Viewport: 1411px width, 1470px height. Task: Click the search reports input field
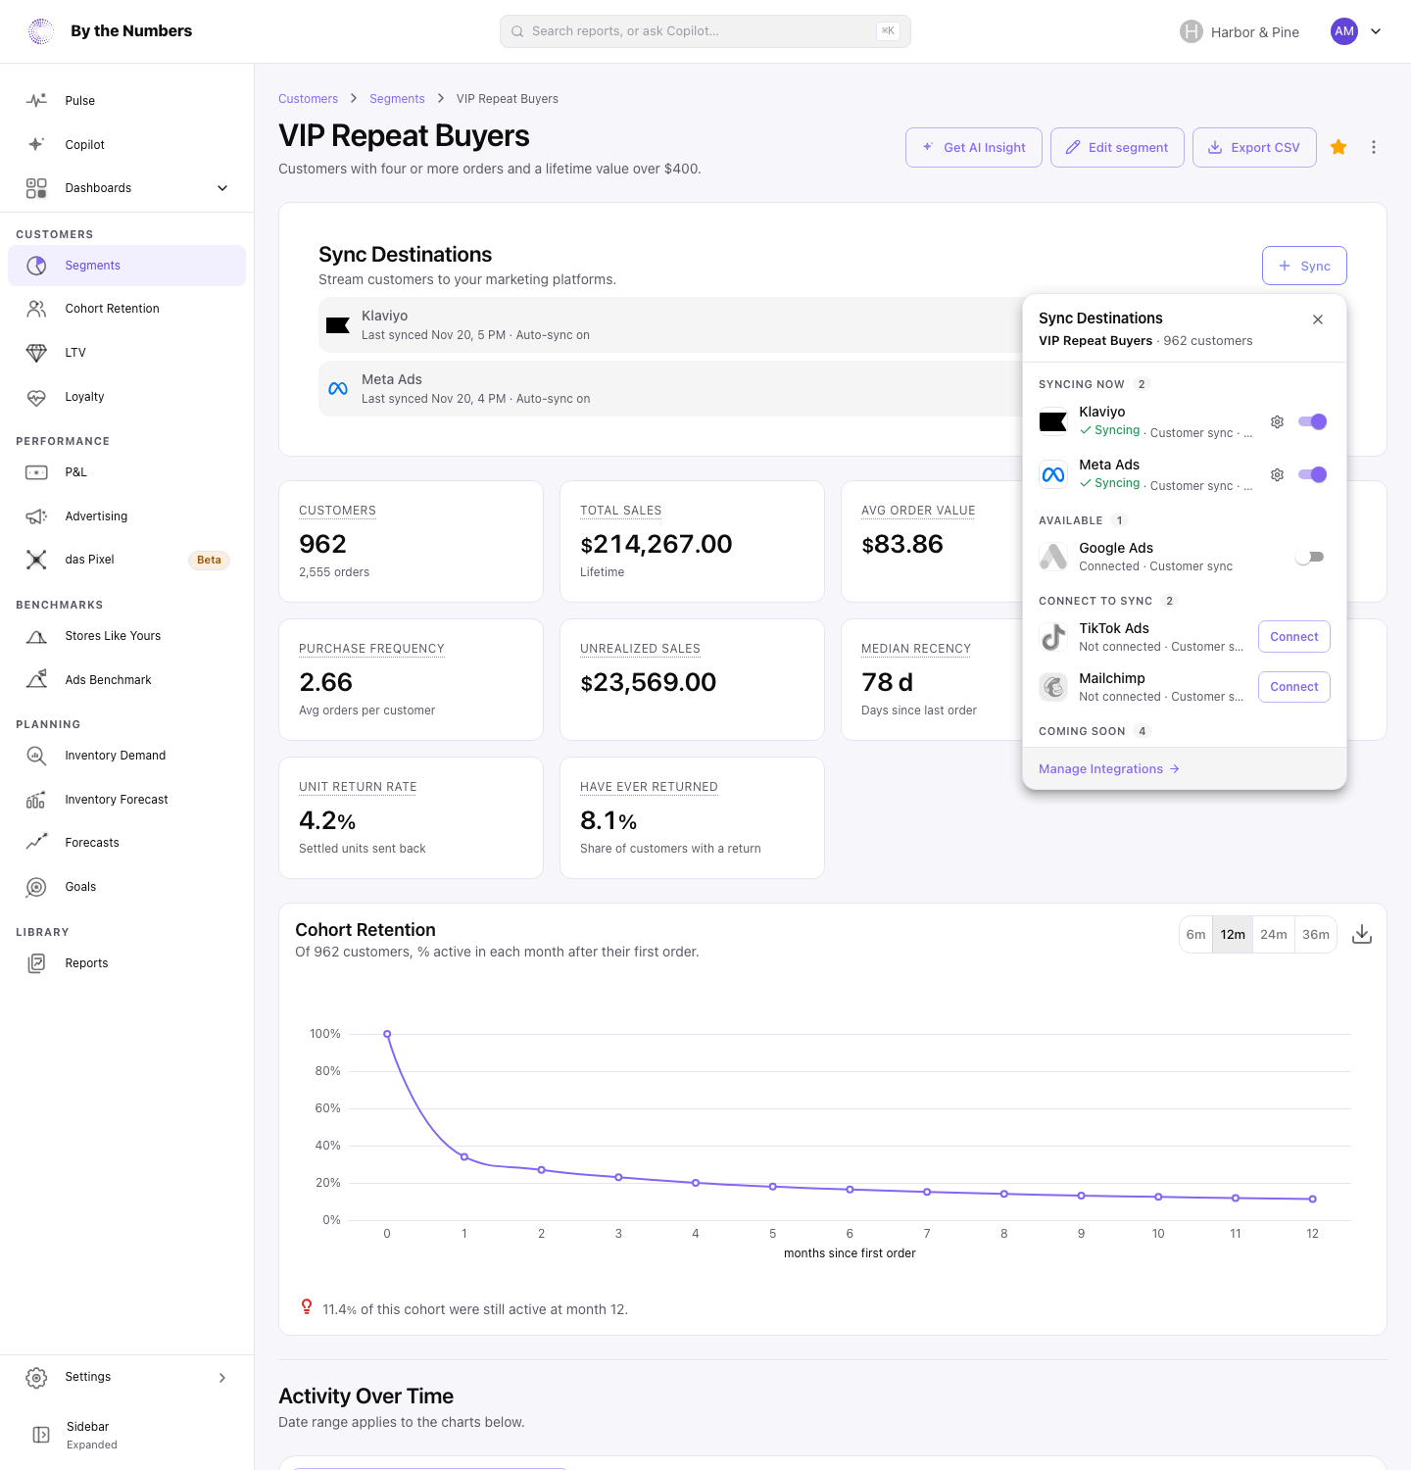click(x=705, y=31)
